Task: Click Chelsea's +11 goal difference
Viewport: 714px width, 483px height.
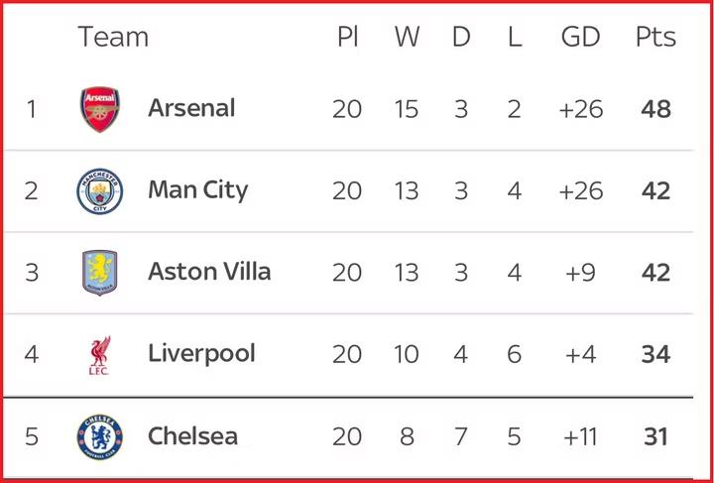Action: click(580, 436)
